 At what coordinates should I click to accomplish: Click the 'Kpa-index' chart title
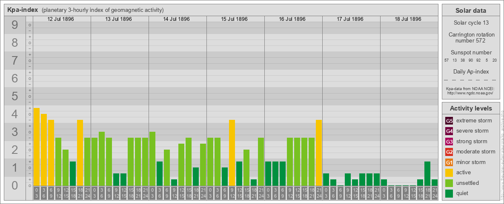pos(23,10)
